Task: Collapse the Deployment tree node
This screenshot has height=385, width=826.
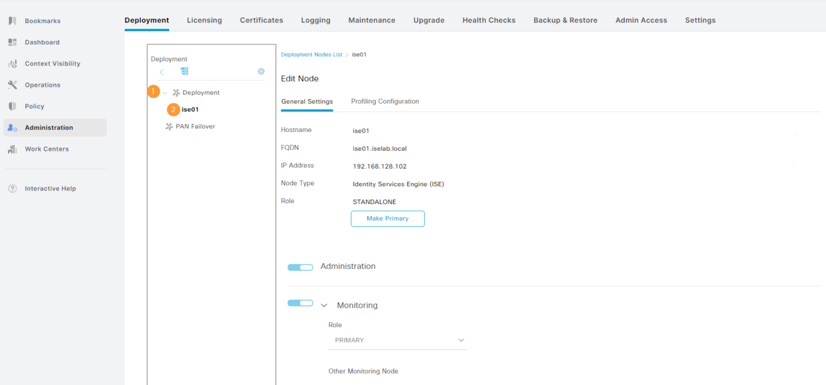Action: click(x=165, y=93)
